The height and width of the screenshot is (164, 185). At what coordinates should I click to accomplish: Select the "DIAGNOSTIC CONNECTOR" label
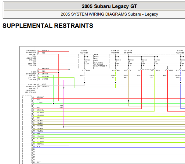(x=31, y=51)
